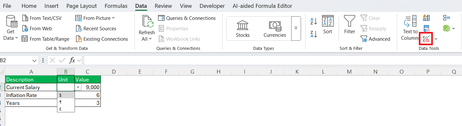Open the dropdown arrow beside cell B2
Viewport: 462px width, 126px height.
[x=78, y=87]
